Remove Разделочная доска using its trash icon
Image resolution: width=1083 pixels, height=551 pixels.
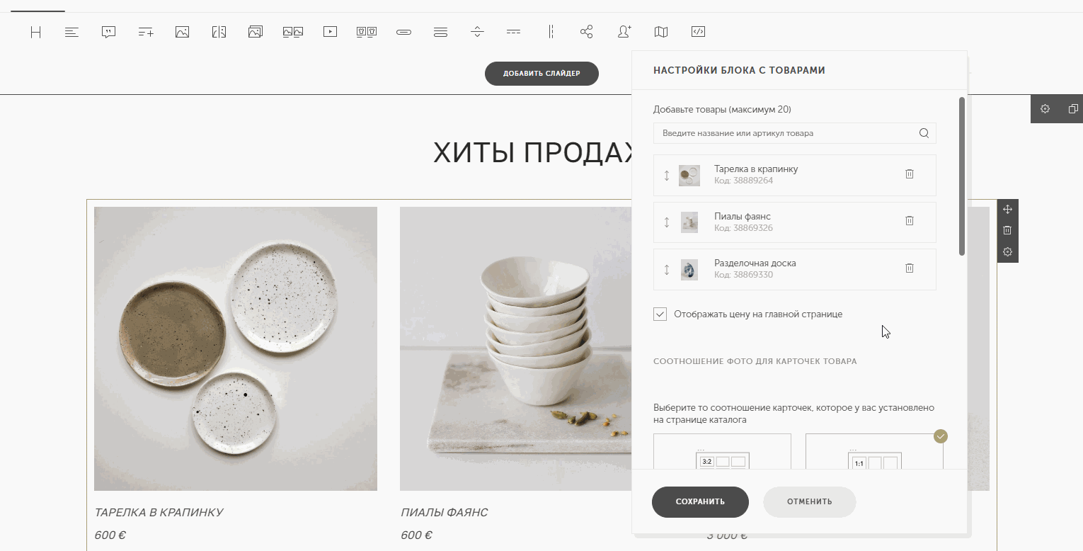910,268
